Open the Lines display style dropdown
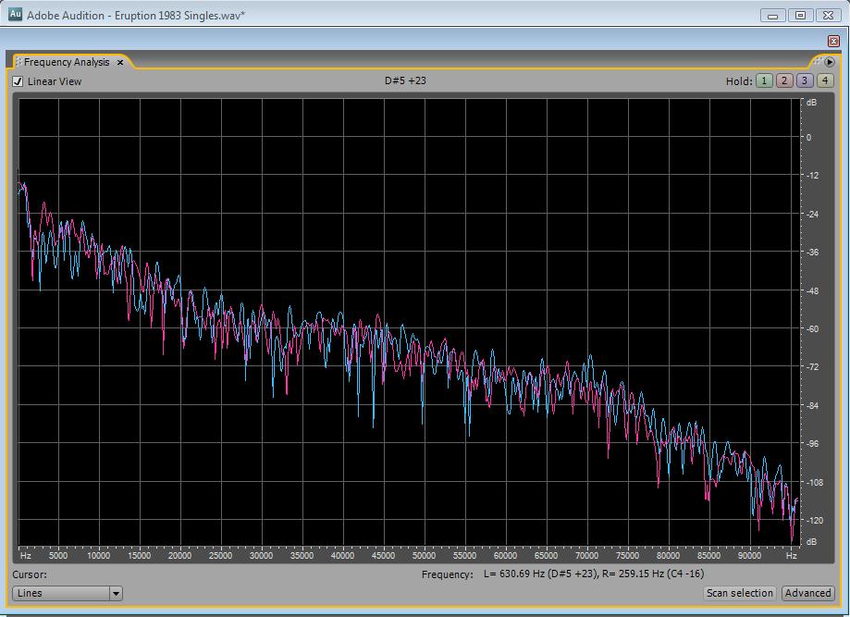The image size is (850, 617). click(61, 593)
